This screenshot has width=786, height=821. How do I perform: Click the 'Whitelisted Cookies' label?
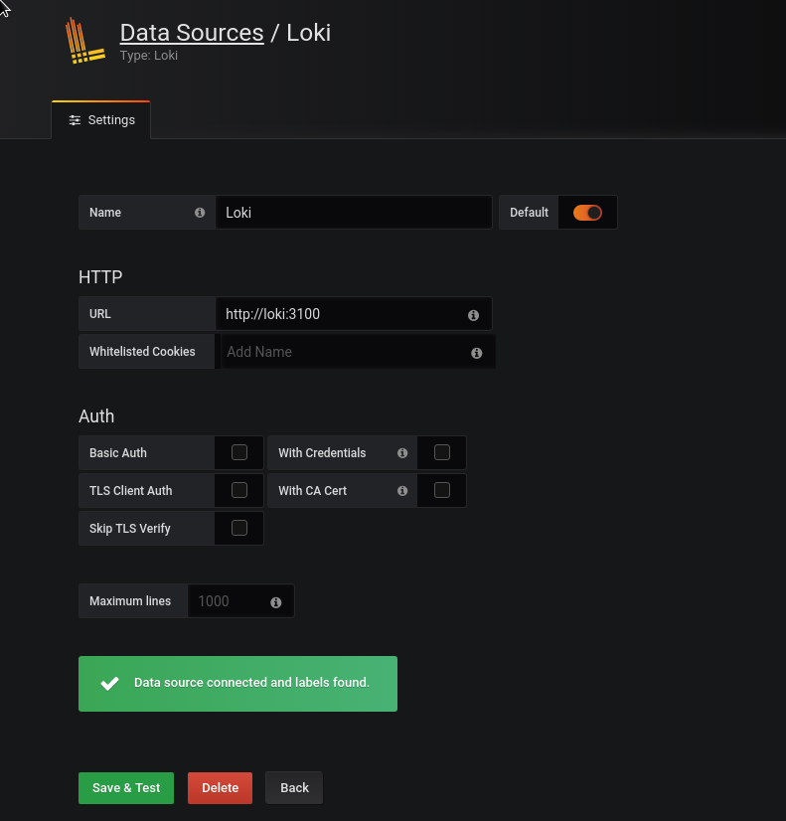point(142,352)
